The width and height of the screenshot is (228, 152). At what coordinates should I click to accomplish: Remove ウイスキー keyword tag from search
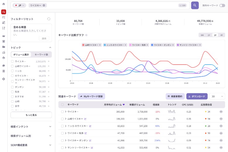(x=44, y=6)
